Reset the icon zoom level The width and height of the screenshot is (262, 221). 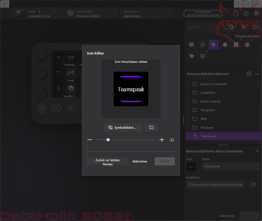(x=172, y=140)
